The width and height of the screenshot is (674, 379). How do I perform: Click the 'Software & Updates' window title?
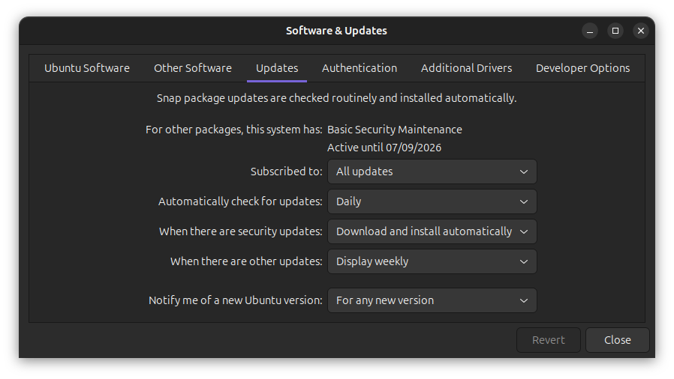[x=336, y=31]
